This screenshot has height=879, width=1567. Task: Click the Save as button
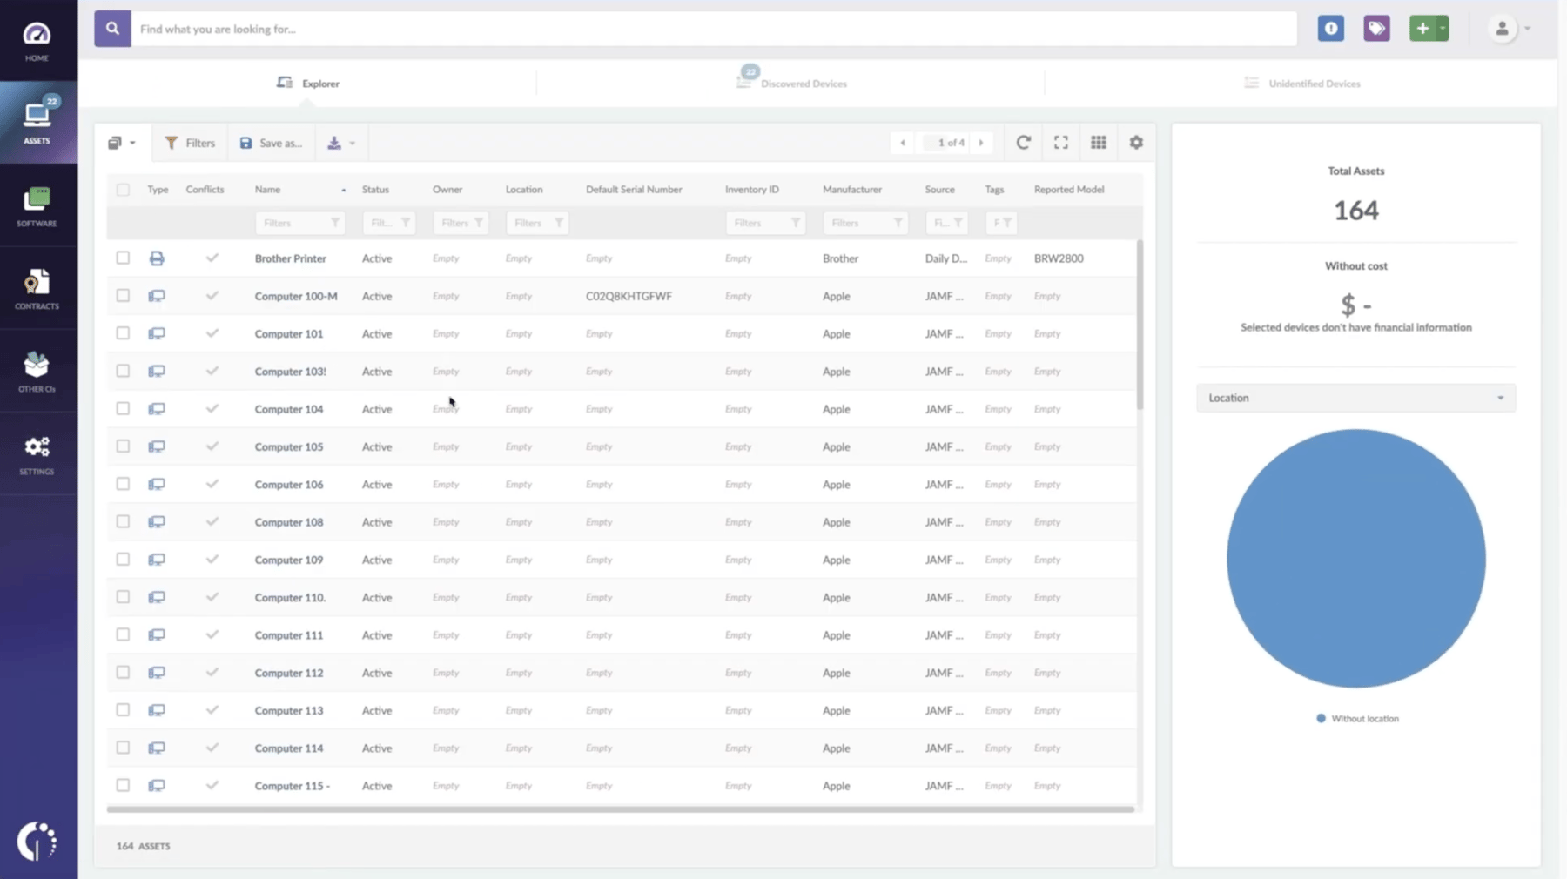coord(271,142)
